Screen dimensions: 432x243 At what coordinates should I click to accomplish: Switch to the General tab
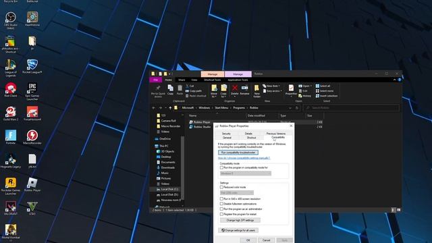227,138
